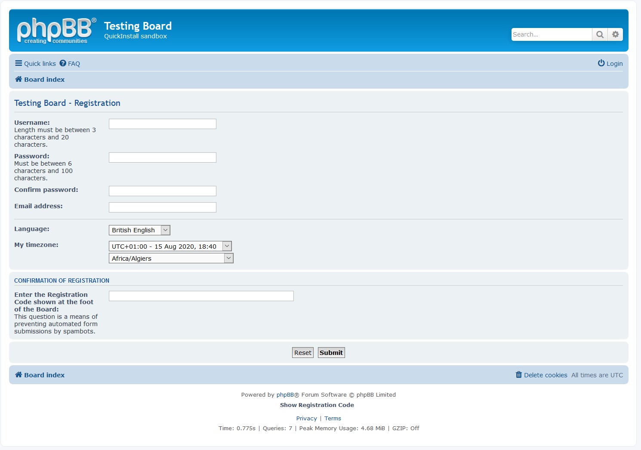641x450 pixels.
Task: Open the UTC+01:00 timezone offset dropdown
Action: [170, 246]
